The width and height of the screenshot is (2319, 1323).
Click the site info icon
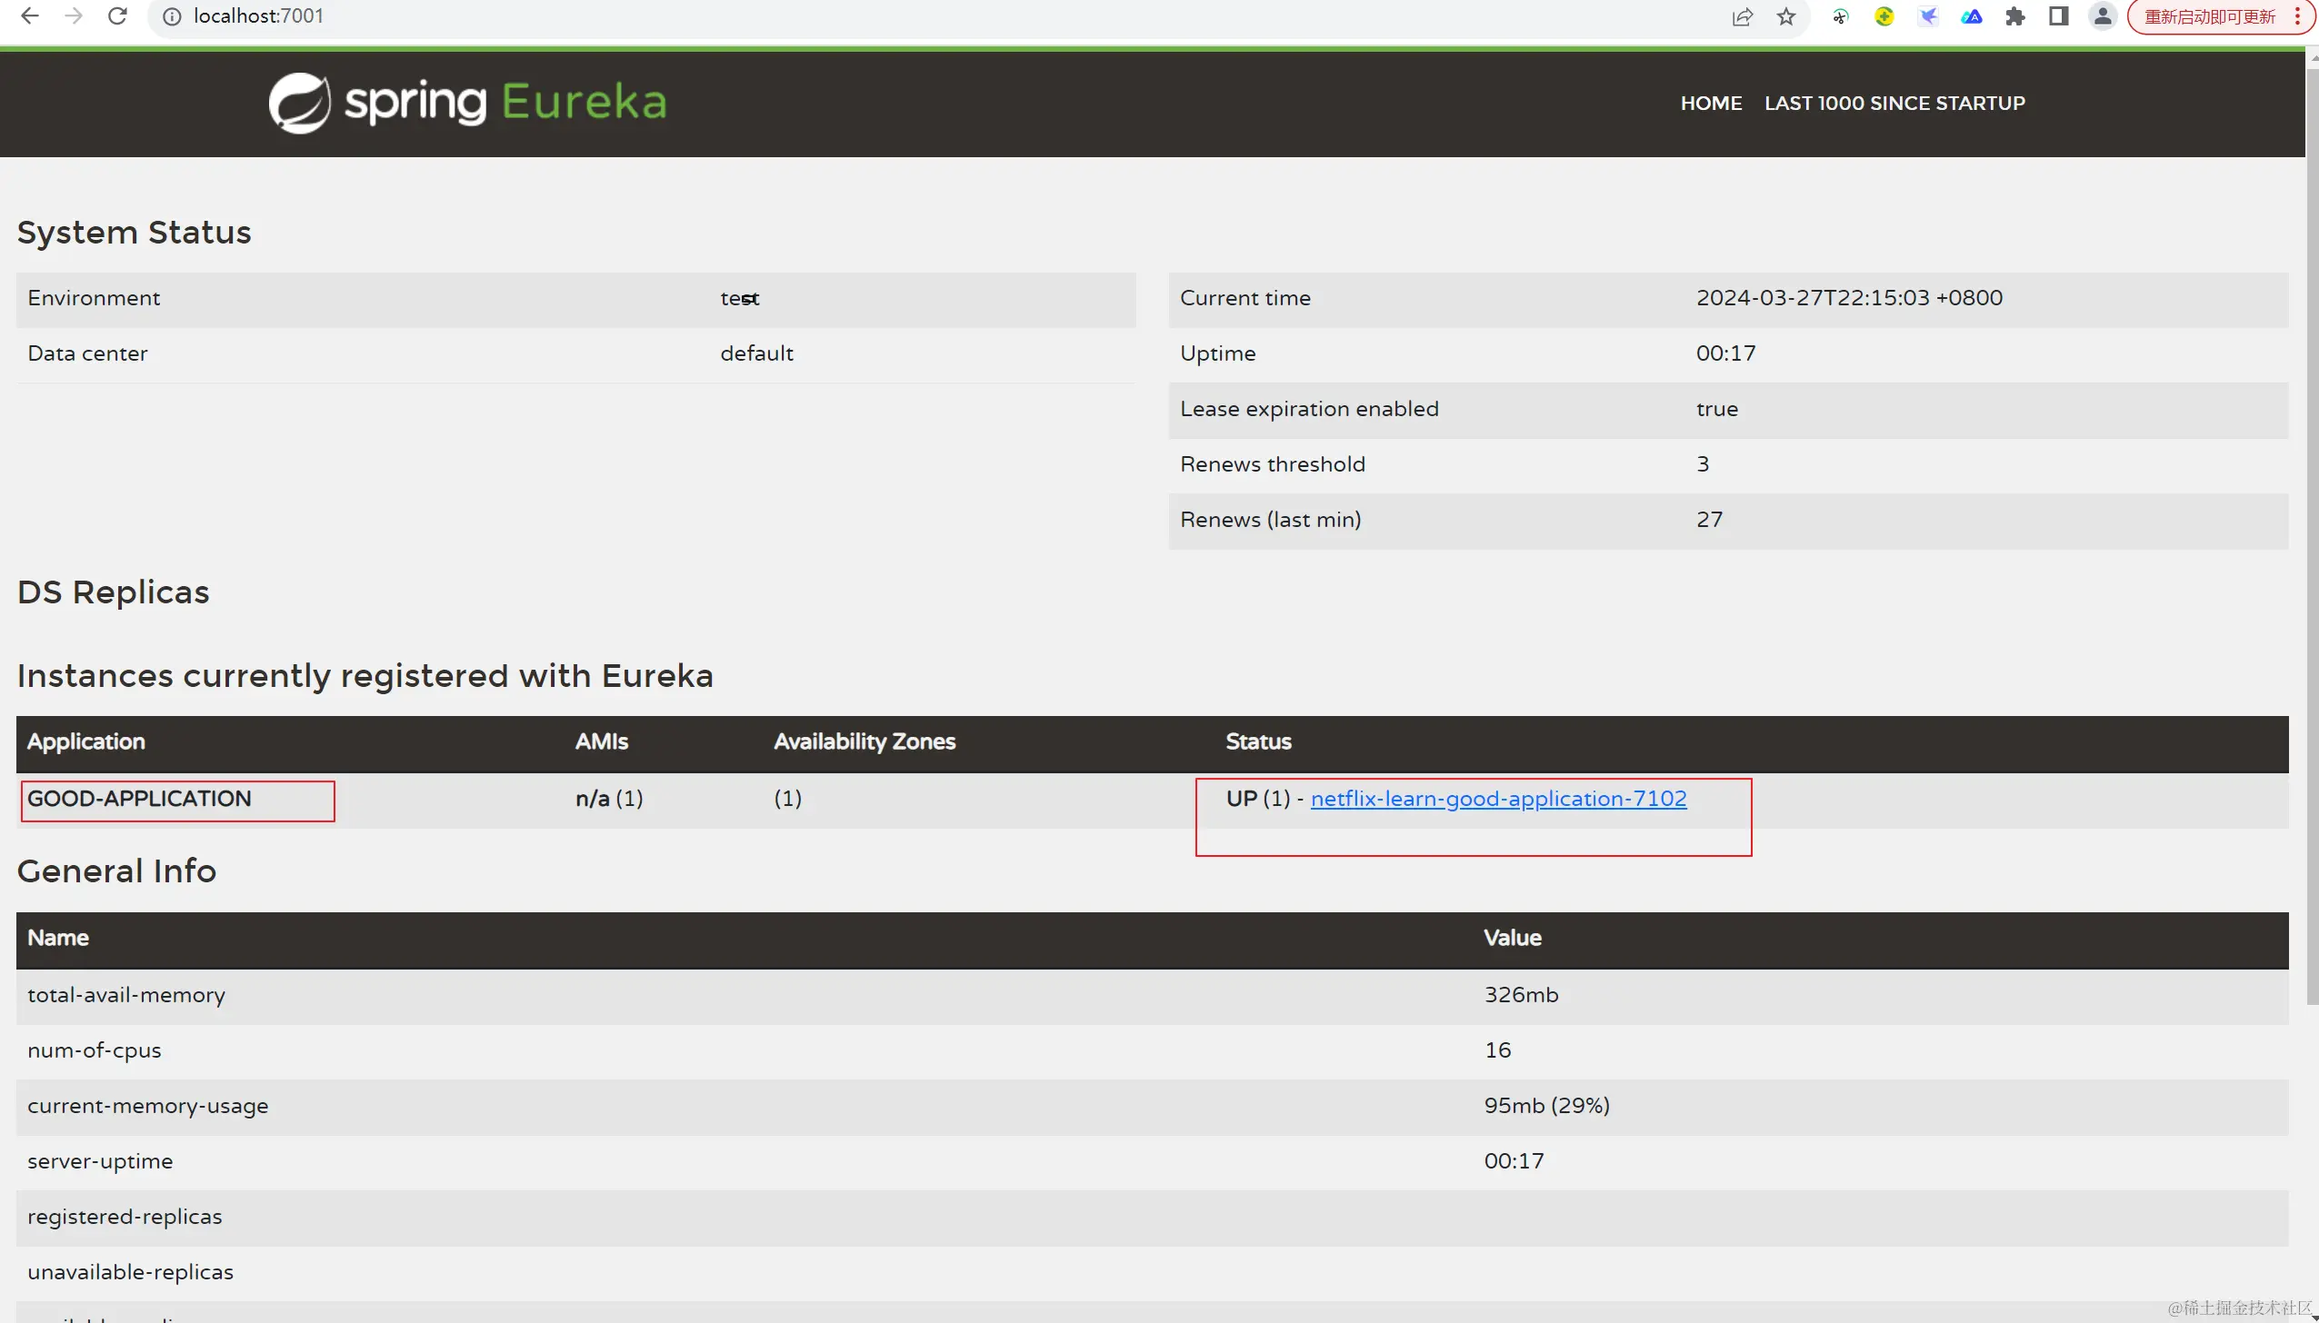[x=172, y=16]
